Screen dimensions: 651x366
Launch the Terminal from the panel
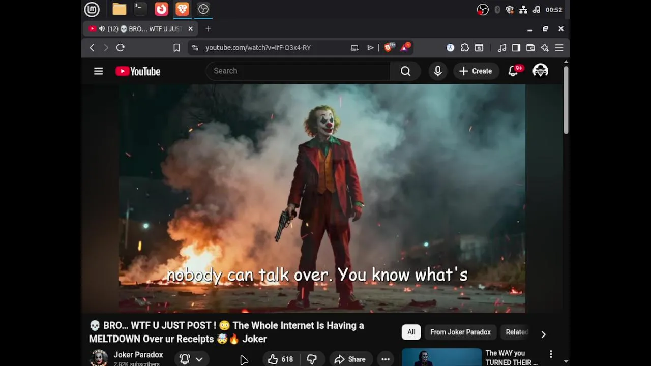140,9
